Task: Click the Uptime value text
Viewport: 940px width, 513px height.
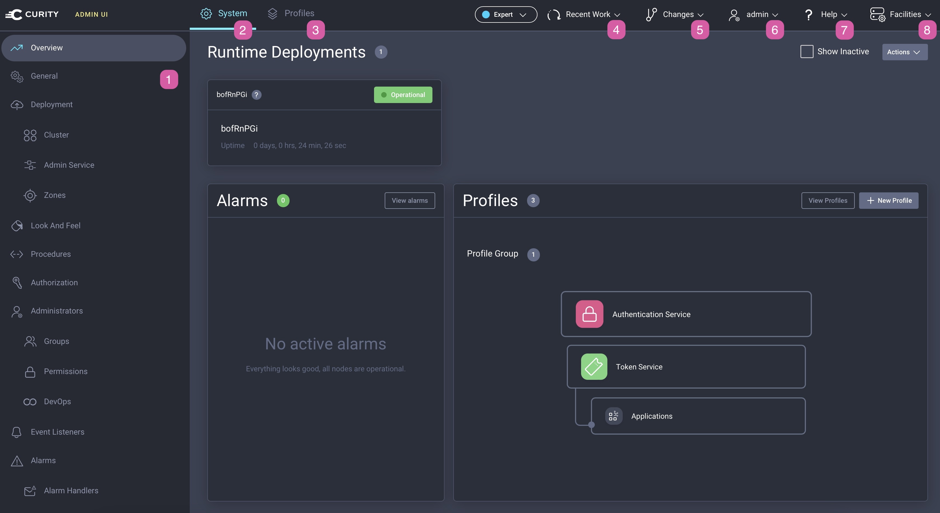Action: (300, 146)
